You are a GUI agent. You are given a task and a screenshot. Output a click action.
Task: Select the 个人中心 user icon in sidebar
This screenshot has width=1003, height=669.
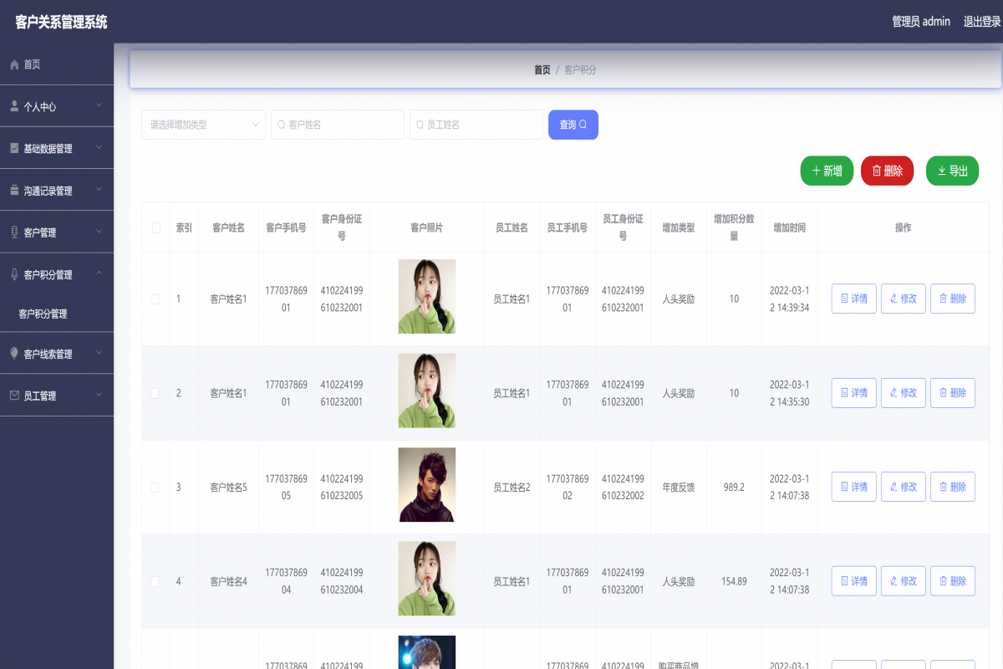click(x=13, y=105)
